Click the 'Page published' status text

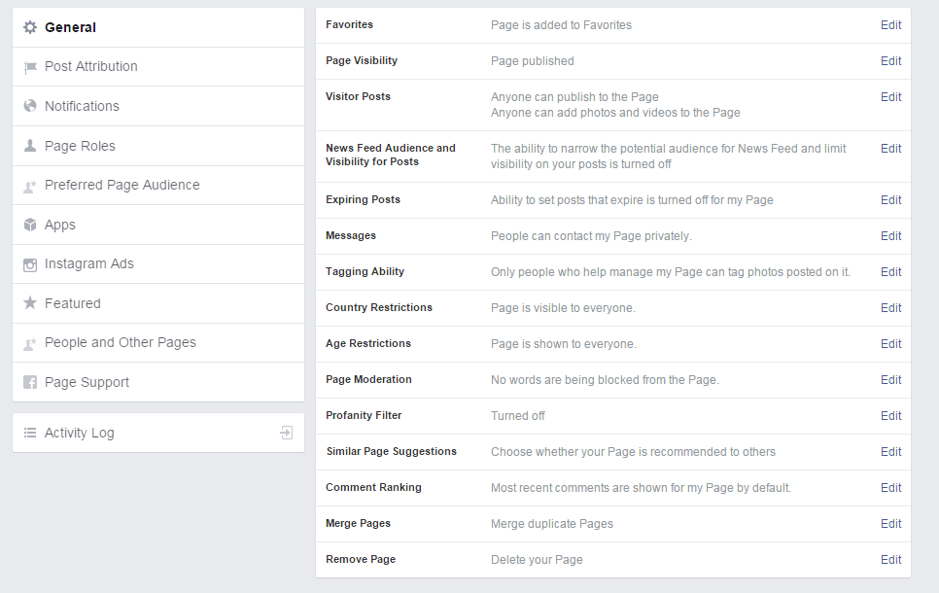pos(533,61)
